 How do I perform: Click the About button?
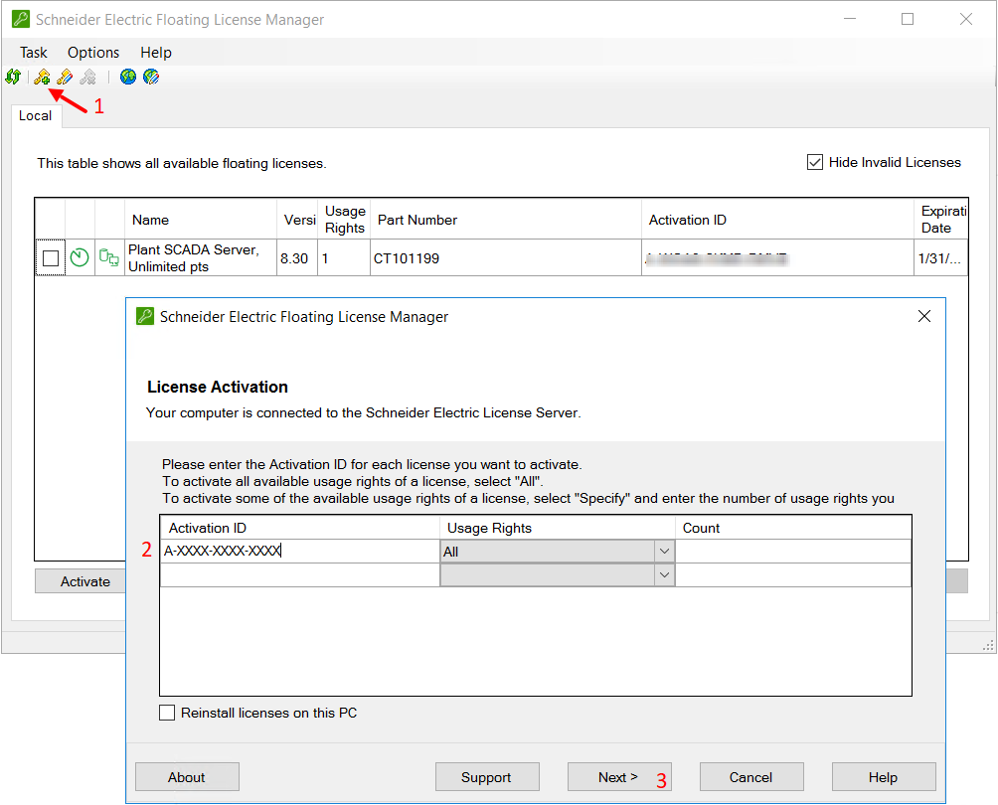[x=187, y=777]
